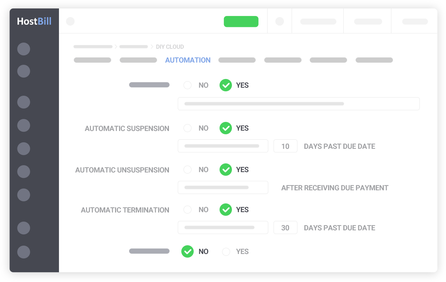This screenshot has height=282, width=446.
Task: Click the HostBill logo
Action: coord(34,21)
